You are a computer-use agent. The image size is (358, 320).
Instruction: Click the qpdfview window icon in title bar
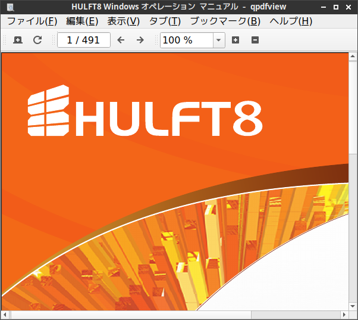click(11, 7)
